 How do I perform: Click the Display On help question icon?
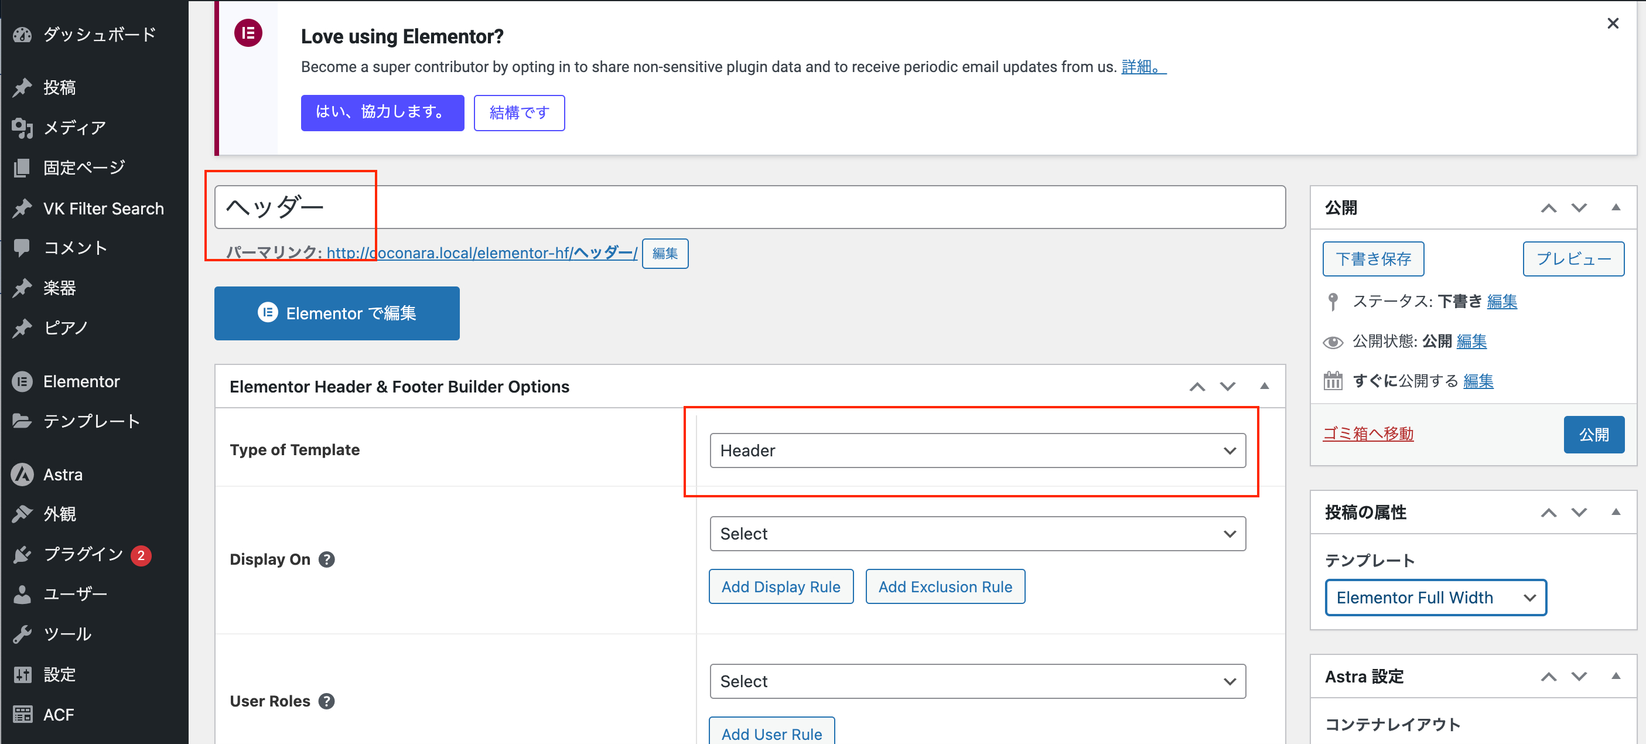click(326, 559)
